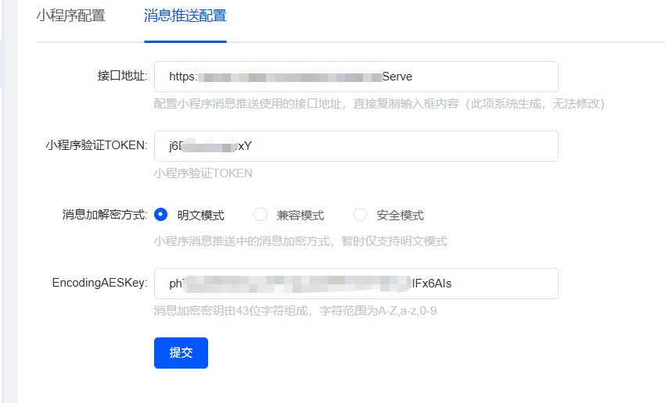Click into the EncodingAESKey input field
Screen dimensions: 665x403
356,284
